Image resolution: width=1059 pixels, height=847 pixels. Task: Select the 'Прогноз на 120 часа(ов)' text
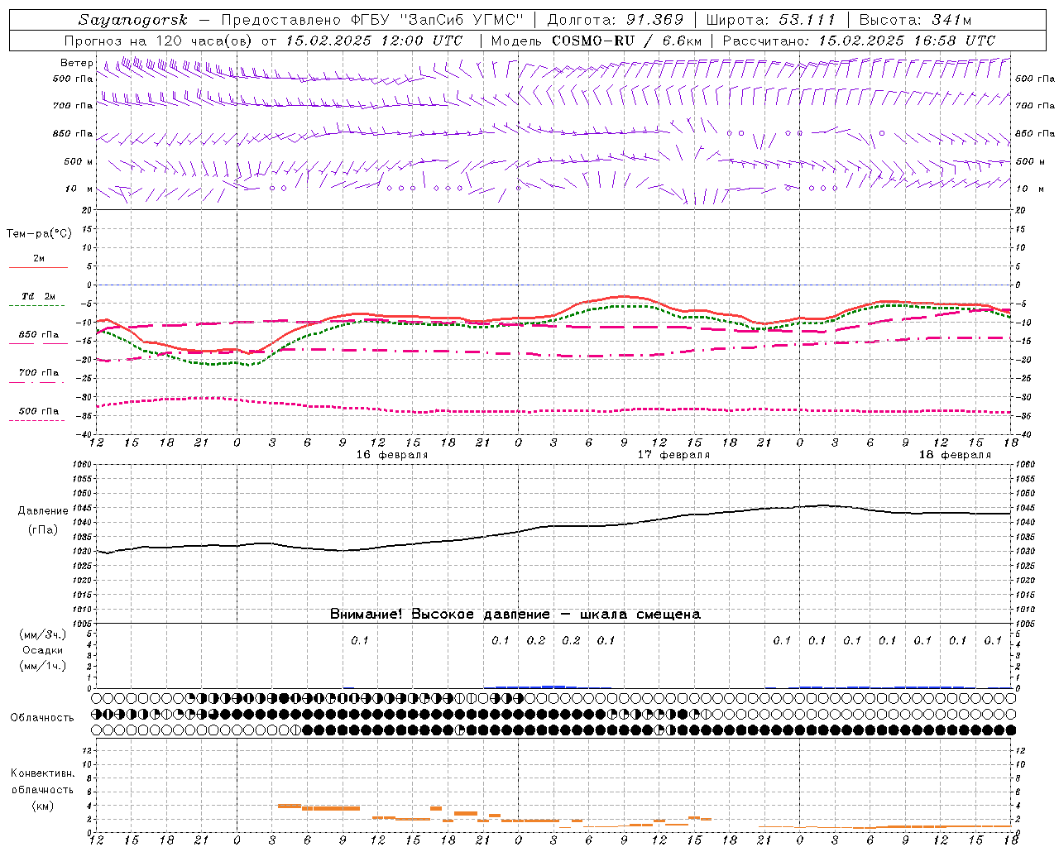[160, 41]
